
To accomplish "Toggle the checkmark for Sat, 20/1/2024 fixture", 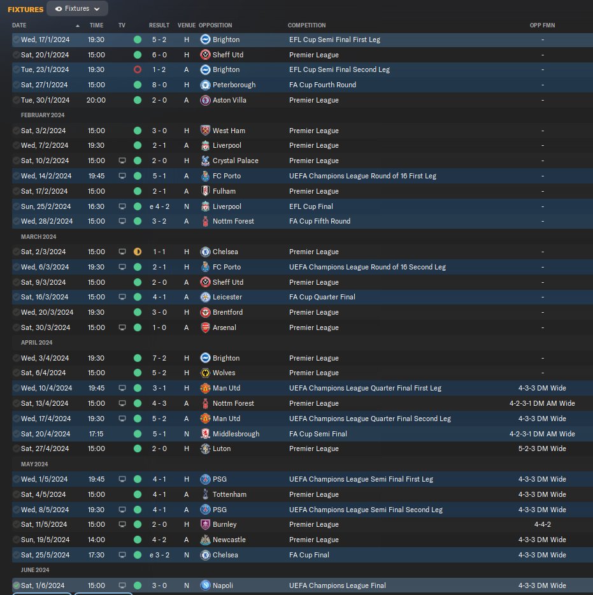I will click(x=17, y=55).
